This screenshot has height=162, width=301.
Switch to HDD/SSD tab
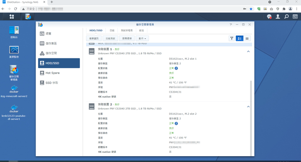point(96,30)
